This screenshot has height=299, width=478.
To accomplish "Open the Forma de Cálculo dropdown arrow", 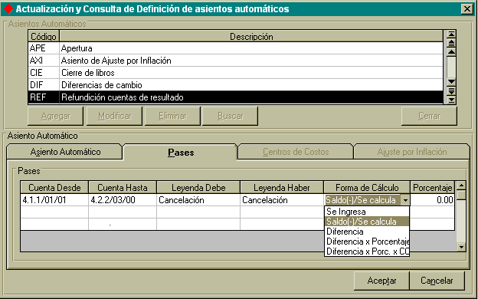I will click(x=405, y=200).
